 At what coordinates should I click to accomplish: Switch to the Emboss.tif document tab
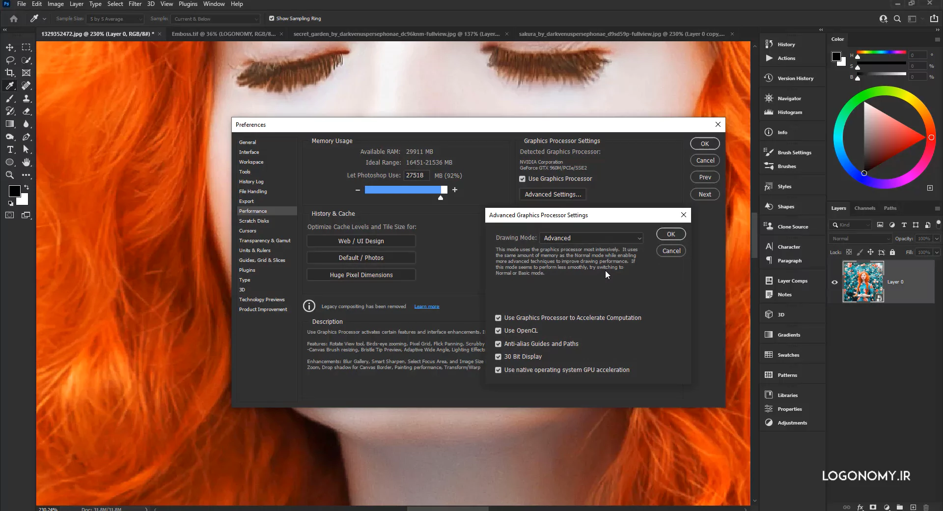(x=223, y=34)
